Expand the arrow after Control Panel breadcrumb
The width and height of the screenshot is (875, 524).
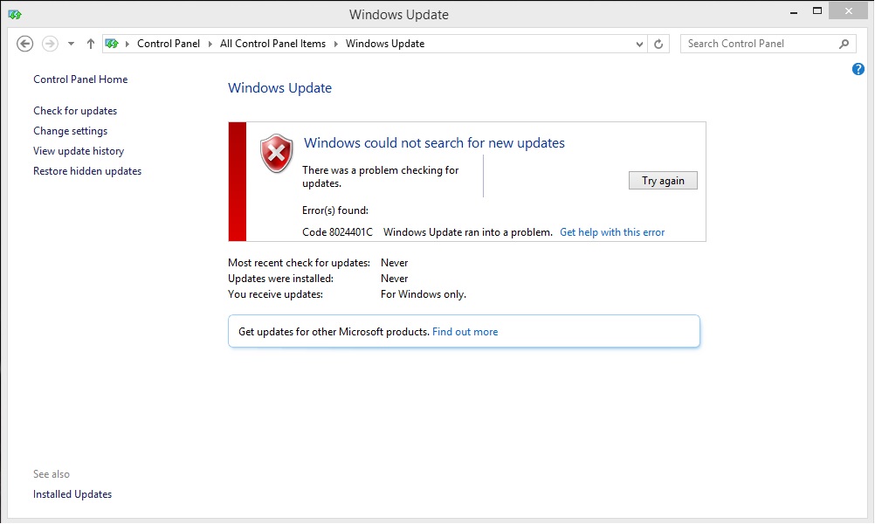[210, 44]
